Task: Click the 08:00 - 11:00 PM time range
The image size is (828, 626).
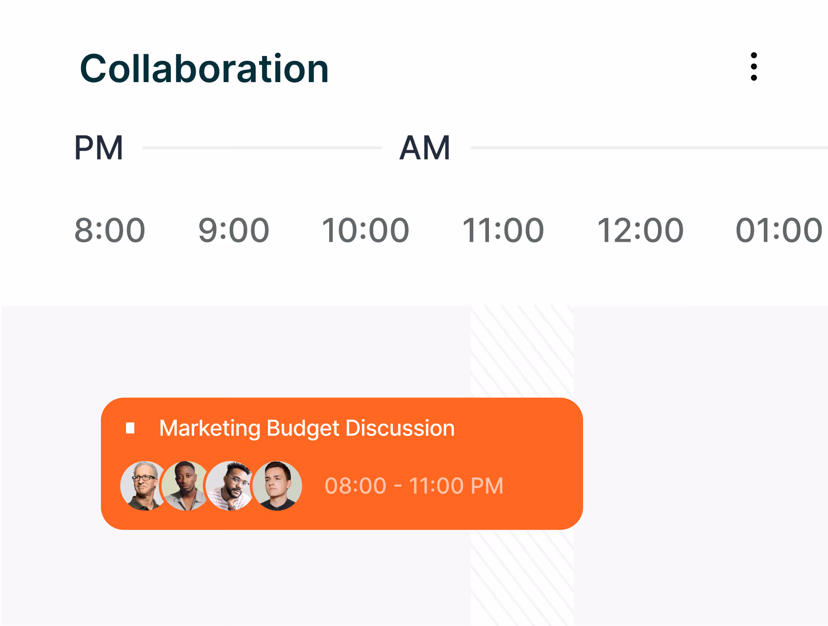Action: coord(414,486)
